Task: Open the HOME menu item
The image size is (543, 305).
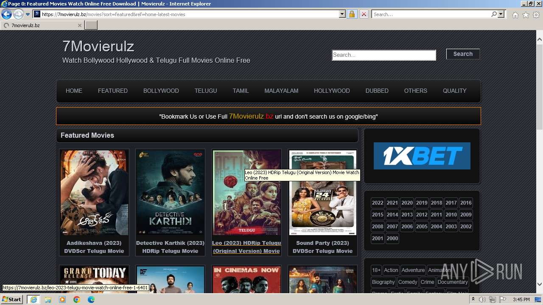Action: point(74,91)
